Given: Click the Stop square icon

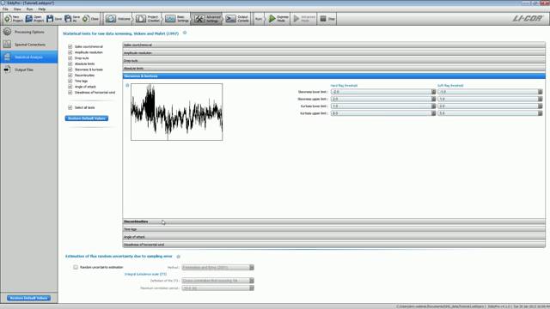Looking at the screenshot, I should pos(323,19).
